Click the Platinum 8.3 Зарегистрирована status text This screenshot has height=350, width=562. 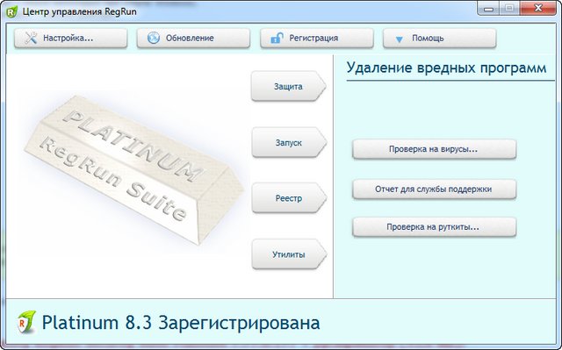[181, 323]
